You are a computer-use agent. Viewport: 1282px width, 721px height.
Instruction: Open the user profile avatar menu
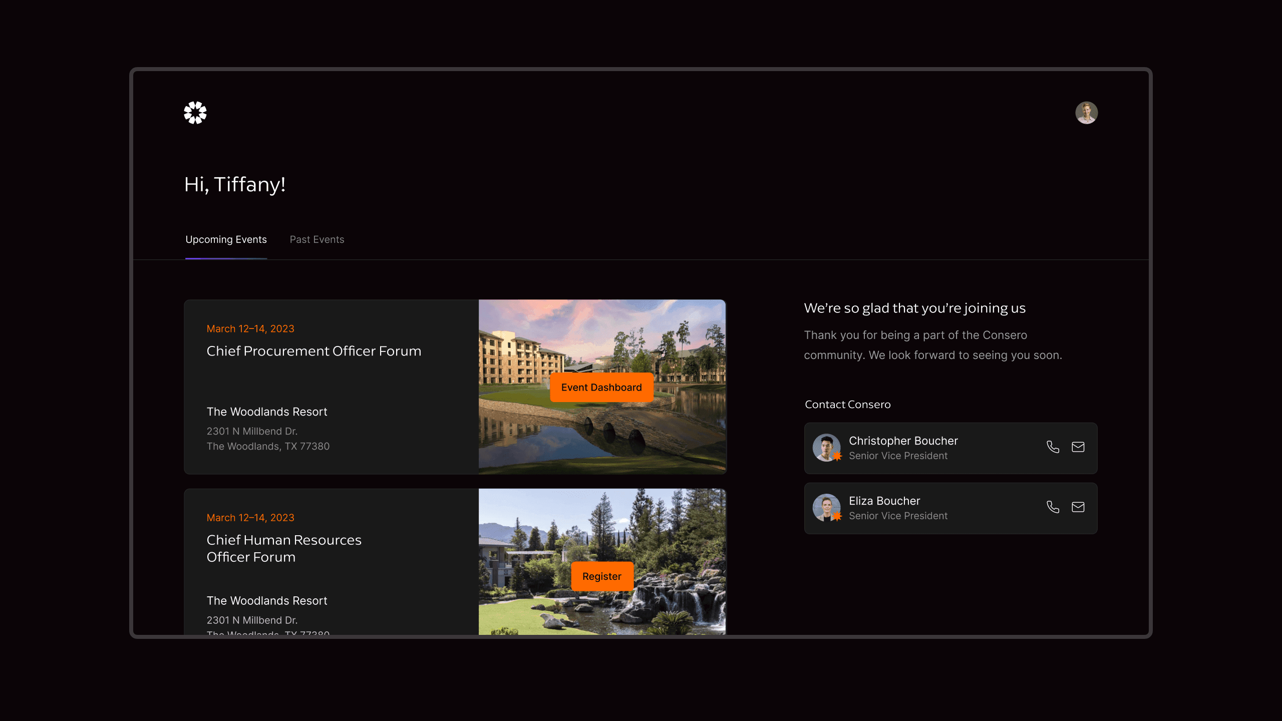pos(1086,113)
